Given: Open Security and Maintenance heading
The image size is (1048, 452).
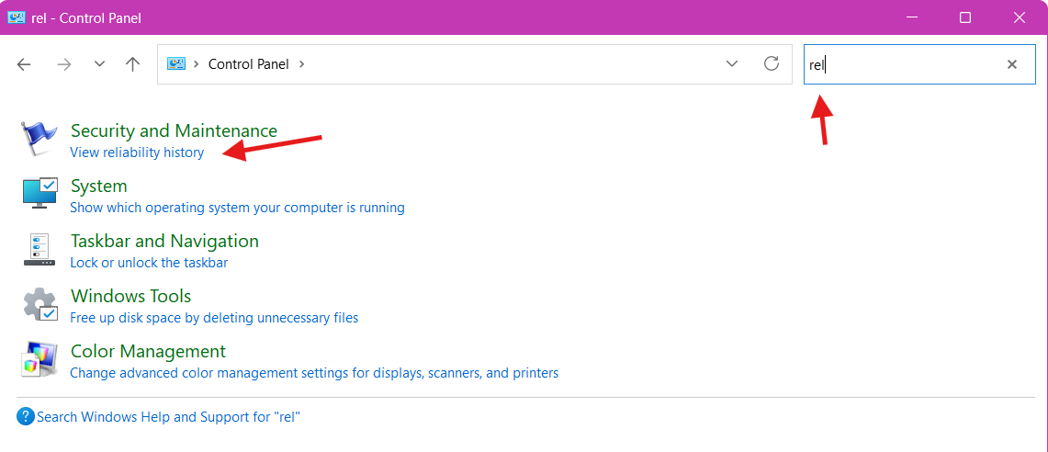Looking at the screenshot, I should (x=174, y=130).
